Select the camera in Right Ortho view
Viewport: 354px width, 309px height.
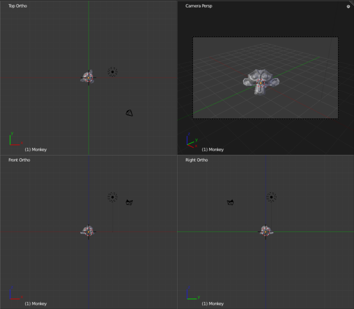230,202
